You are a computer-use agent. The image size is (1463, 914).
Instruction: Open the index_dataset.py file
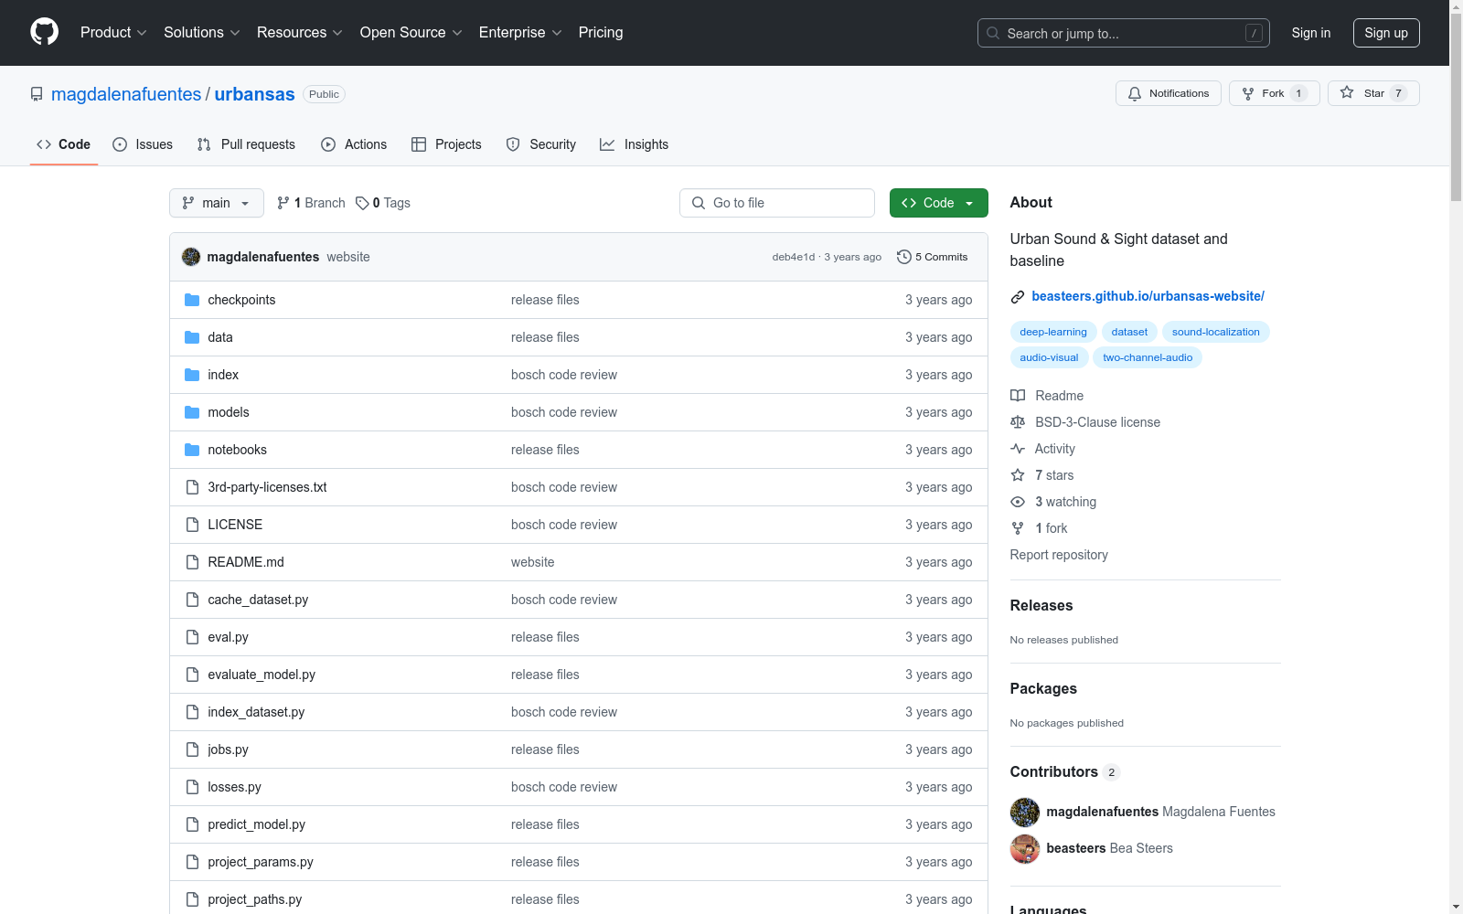[x=256, y=712]
